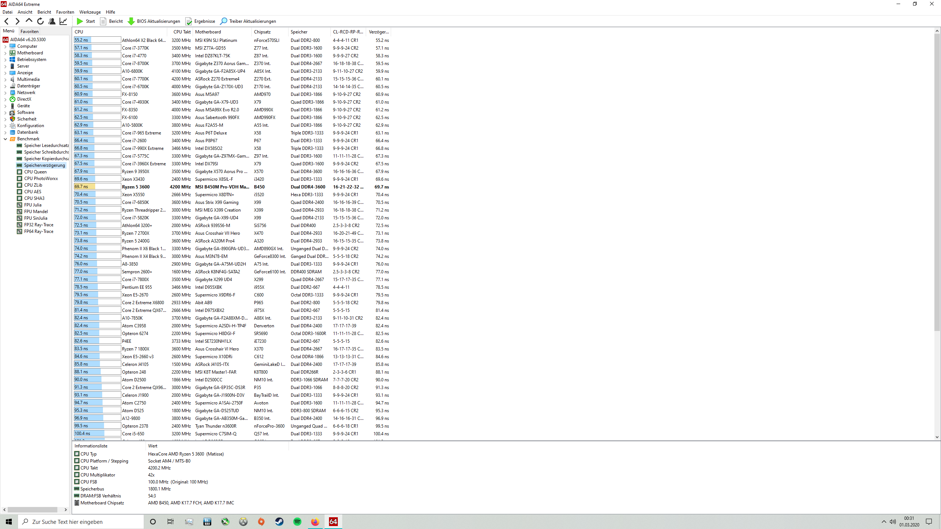This screenshot has height=529, width=941.
Task: Click Treiber Aktualisierungen search icon
Action: [x=223, y=21]
